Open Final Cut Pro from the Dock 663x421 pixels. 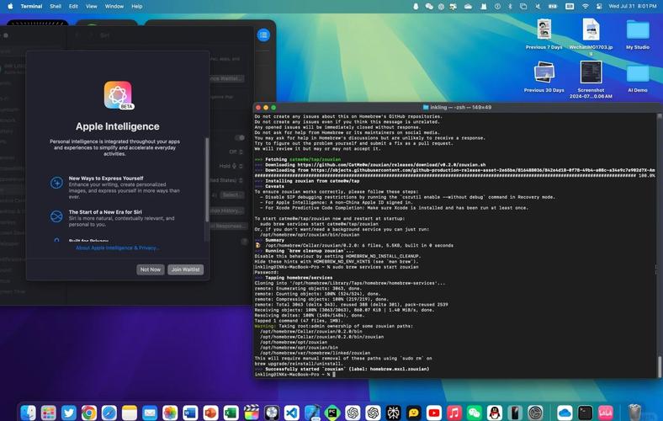pyautogui.click(x=252, y=412)
